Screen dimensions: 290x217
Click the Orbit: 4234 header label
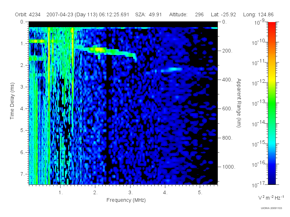(x=28, y=14)
